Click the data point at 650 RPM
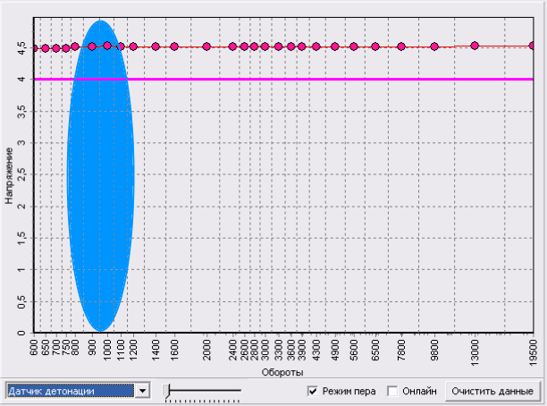 [x=46, y=48]
